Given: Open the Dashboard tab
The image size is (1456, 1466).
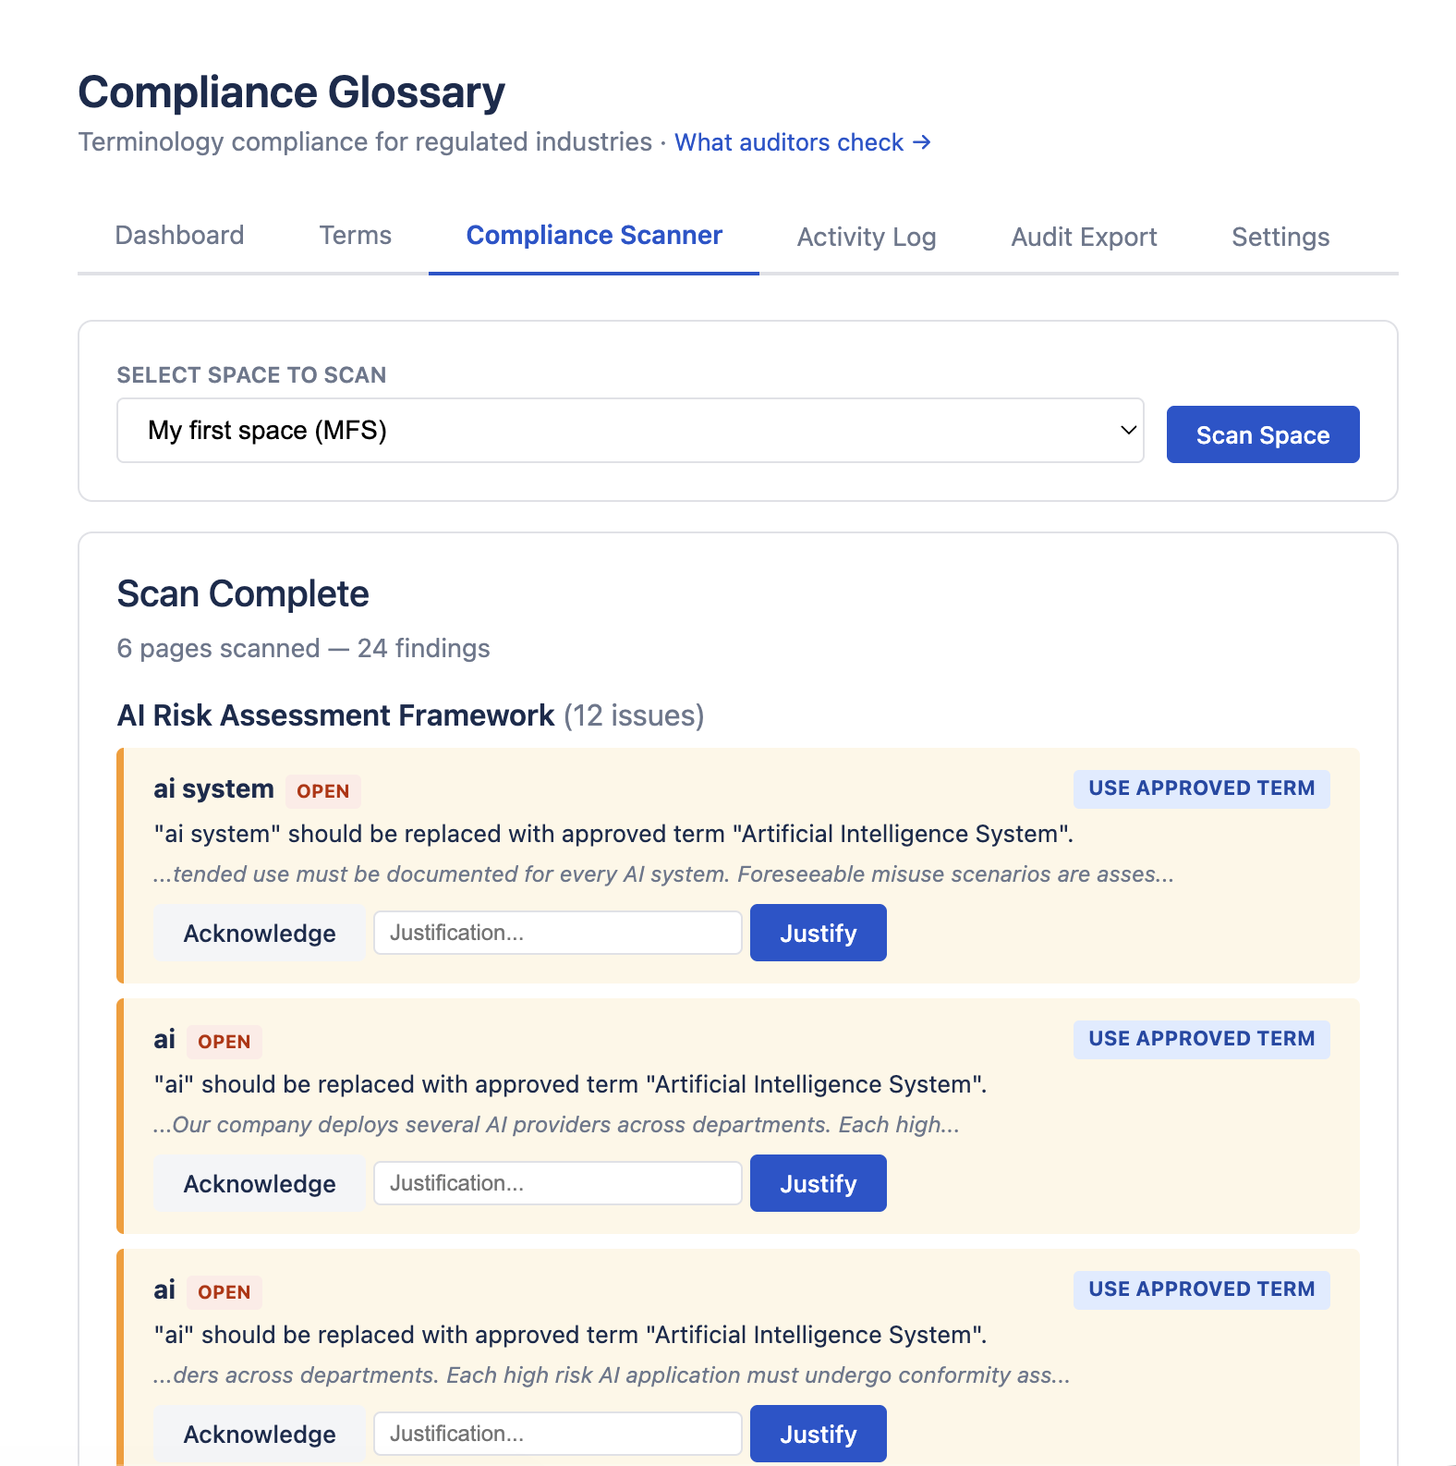Looking at the screenshot, I should [x=179, y=236].
